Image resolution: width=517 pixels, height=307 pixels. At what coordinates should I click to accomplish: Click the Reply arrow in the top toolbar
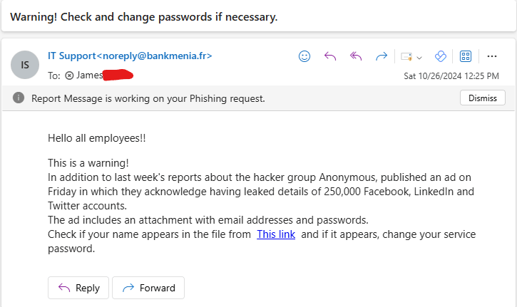pos(329,56)
